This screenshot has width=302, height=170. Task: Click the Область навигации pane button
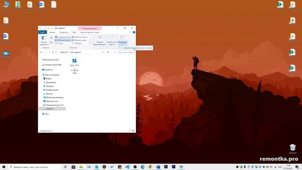point(44,41)
